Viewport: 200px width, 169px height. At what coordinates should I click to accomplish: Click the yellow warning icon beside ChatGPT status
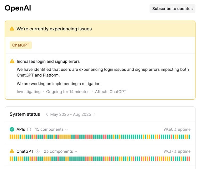point(12,151)
